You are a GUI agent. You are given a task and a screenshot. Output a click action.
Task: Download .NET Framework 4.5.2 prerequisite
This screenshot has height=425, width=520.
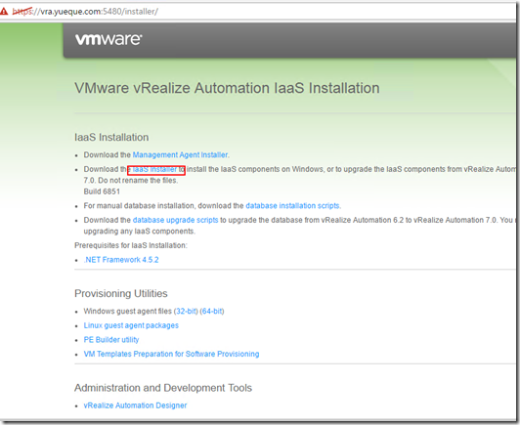121,260
